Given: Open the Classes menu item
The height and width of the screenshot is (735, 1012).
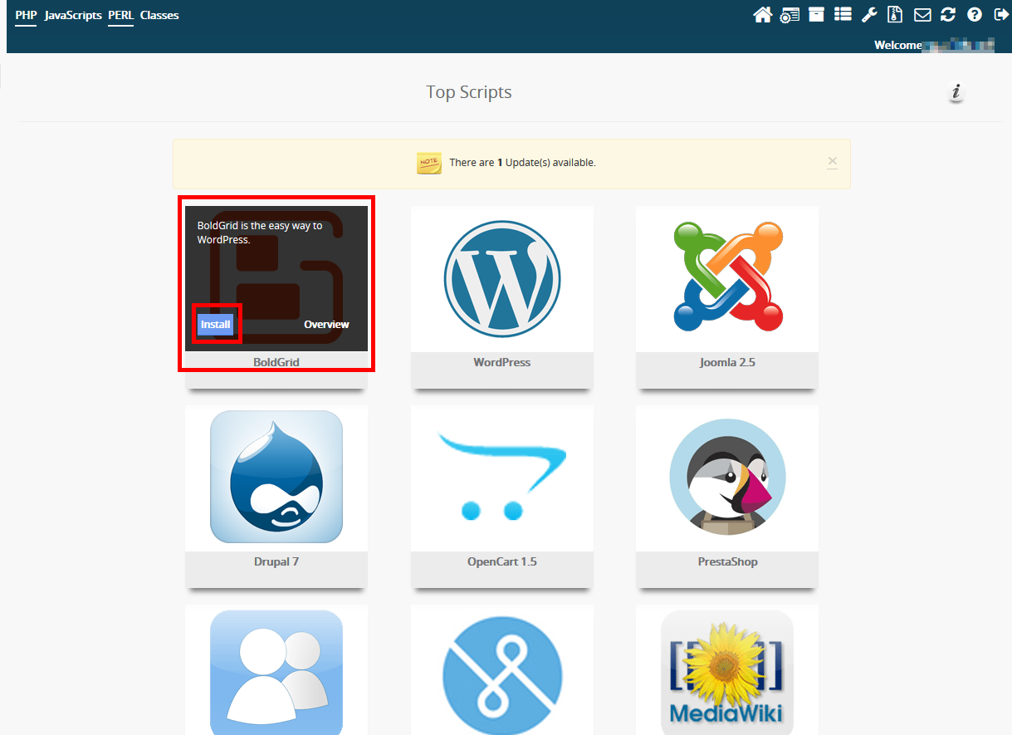Looking at the screenshot, I should (x=159, y=15).
